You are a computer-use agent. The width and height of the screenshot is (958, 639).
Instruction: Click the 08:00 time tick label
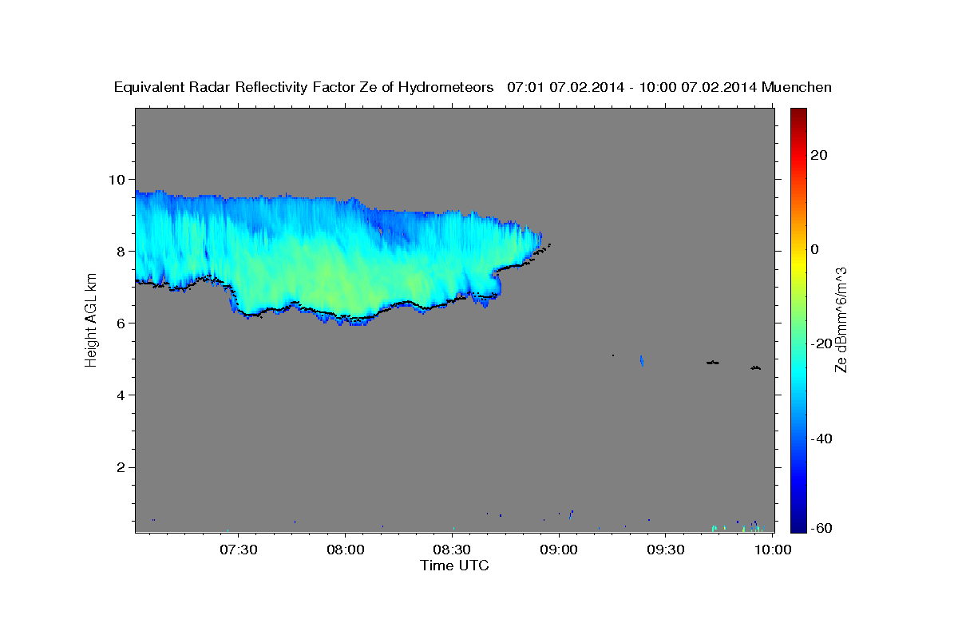click(345, 550)
